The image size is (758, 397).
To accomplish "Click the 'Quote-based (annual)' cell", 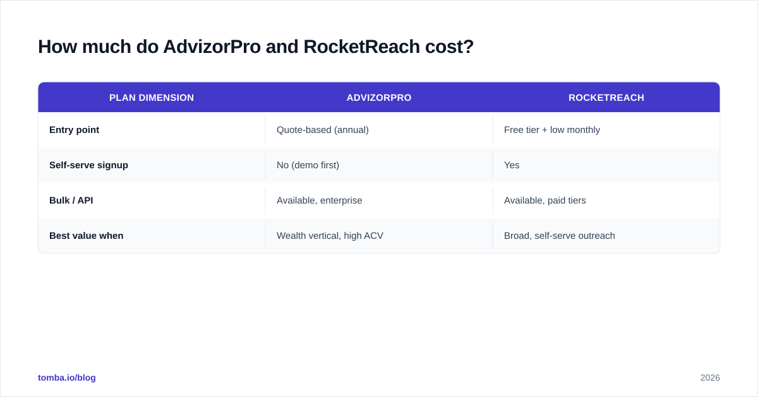I will 379,130.
